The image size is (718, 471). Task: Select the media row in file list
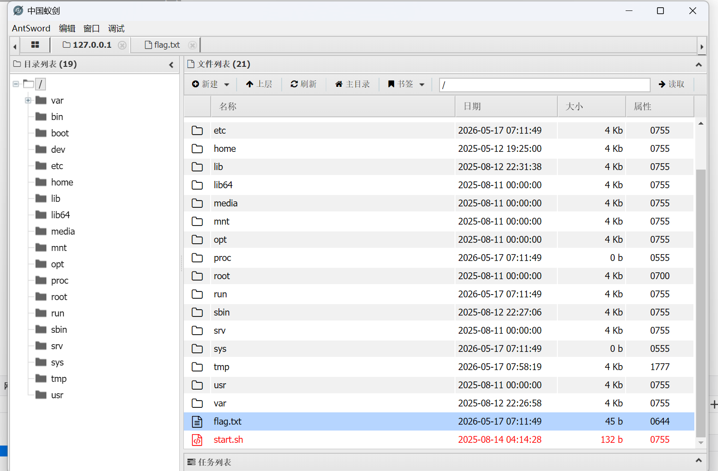(x=439, y=203)
